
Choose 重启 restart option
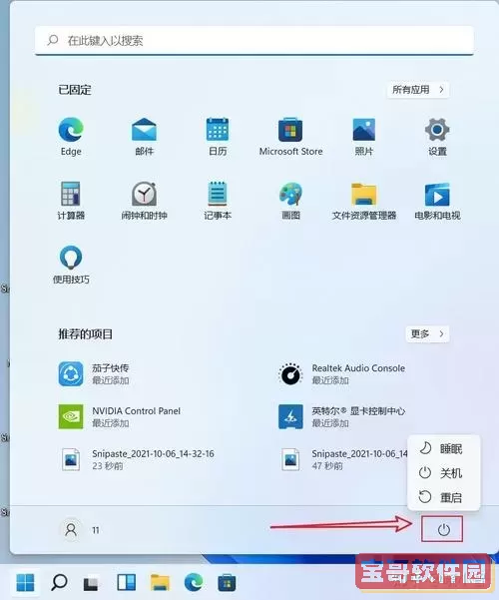tap(443, 497)
